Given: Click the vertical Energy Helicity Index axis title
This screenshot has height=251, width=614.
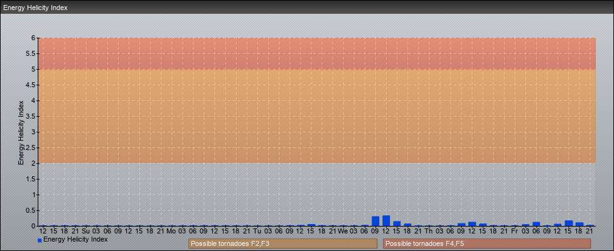Looking at the screenshot, I should coord(21,132).
